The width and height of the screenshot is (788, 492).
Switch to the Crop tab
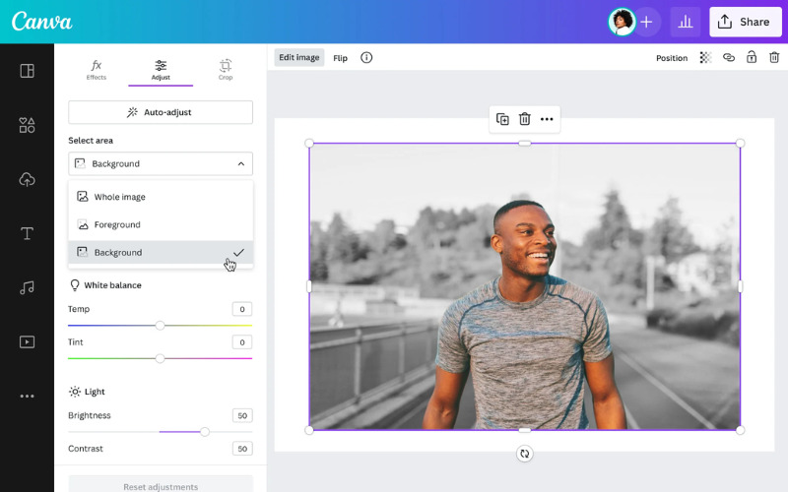(226, 70)
